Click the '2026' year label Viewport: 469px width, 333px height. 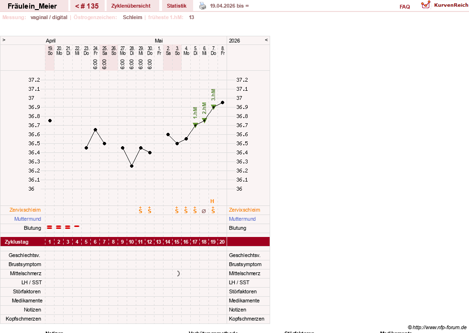coord(234,41)
